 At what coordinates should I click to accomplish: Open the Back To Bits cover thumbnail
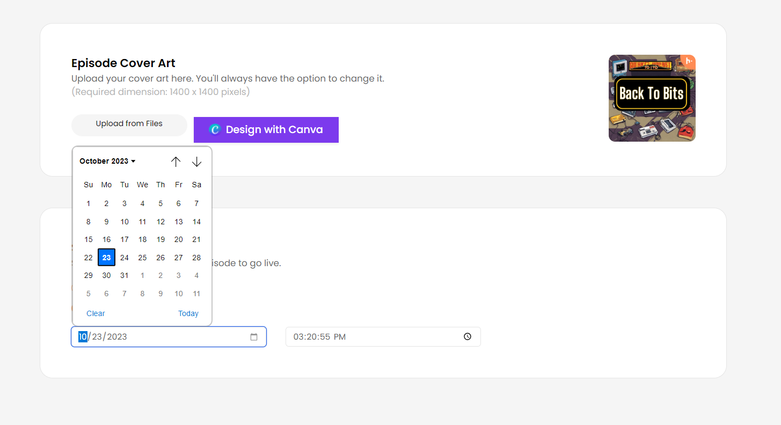[652, 98]
